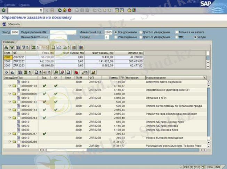Collapse the 4800008244 document tree node
The height and width of the screenshot is (169, 227).
[x=10, y=118]
